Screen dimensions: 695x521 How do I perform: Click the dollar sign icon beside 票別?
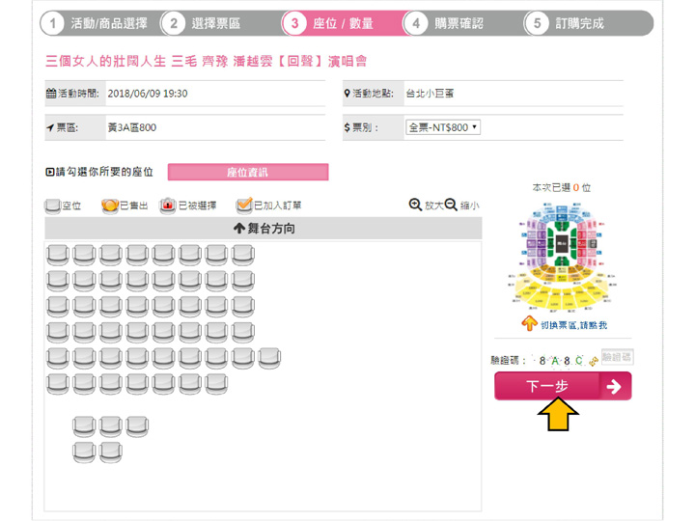click(347, 127)
